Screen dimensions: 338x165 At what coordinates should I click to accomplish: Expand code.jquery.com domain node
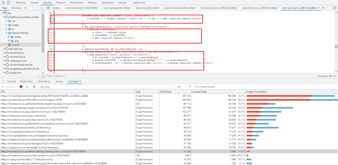click(x=4, y=61)
